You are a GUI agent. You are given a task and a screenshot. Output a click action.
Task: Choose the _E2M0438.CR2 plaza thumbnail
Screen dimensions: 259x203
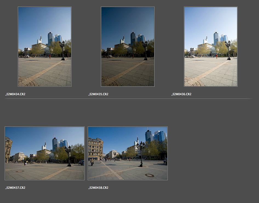[127, 153]
